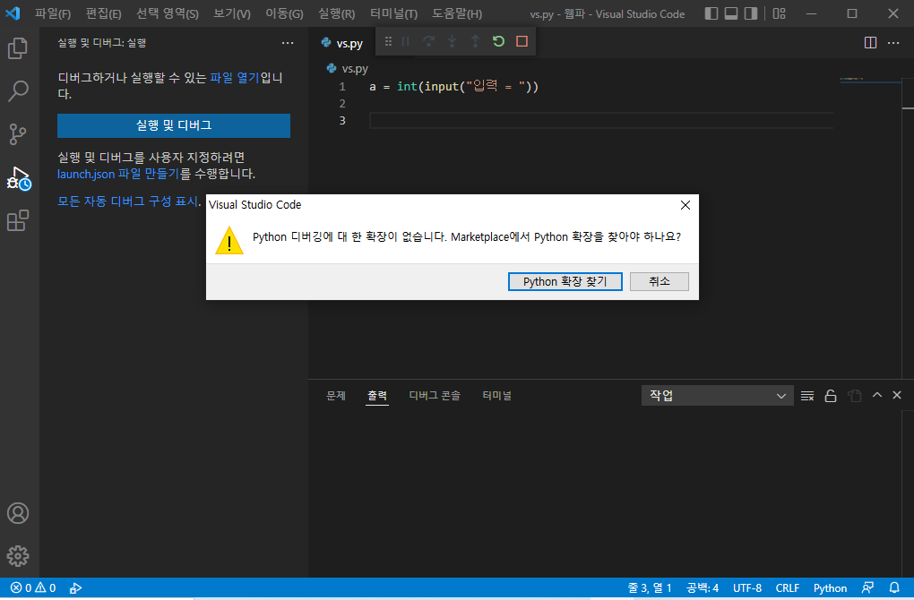Screen dimensions: 914x600
Task: Maximize the panel with the chevron up
Action: coord(876,395)
